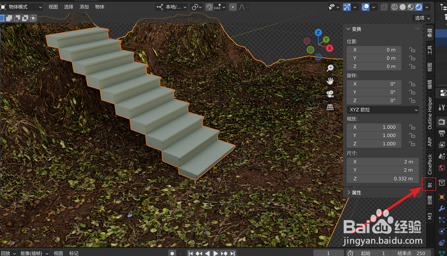
Task: Open Physics properties icon
Action: click(x=442, y=231)
